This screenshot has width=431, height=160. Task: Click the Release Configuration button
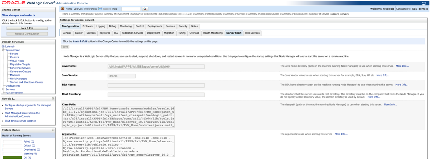point(27,34)
